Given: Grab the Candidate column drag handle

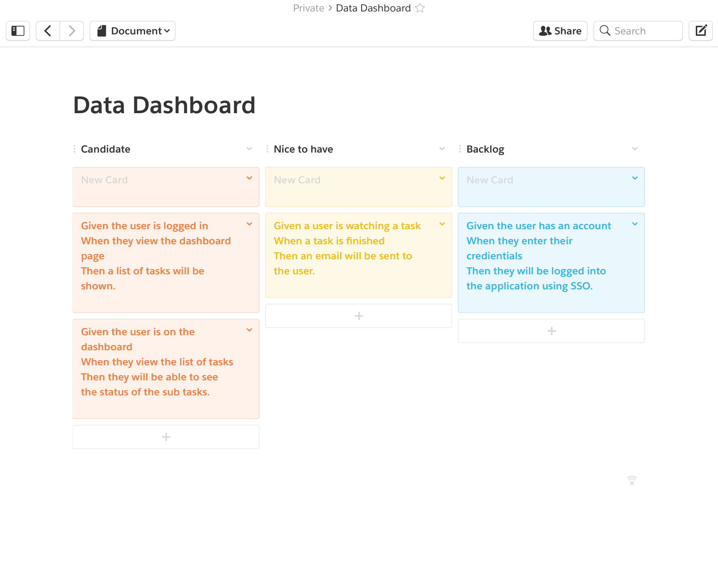Looking at the screenshot, I should [75, 149].
